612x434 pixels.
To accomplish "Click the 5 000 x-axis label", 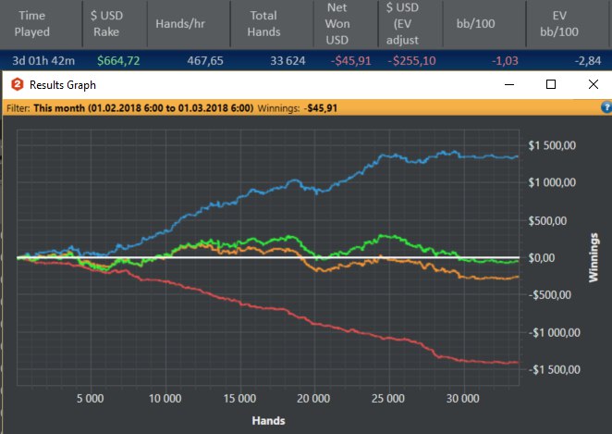I will (91, 399).
